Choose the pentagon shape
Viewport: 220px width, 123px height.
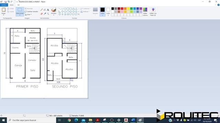click(65, 12)
